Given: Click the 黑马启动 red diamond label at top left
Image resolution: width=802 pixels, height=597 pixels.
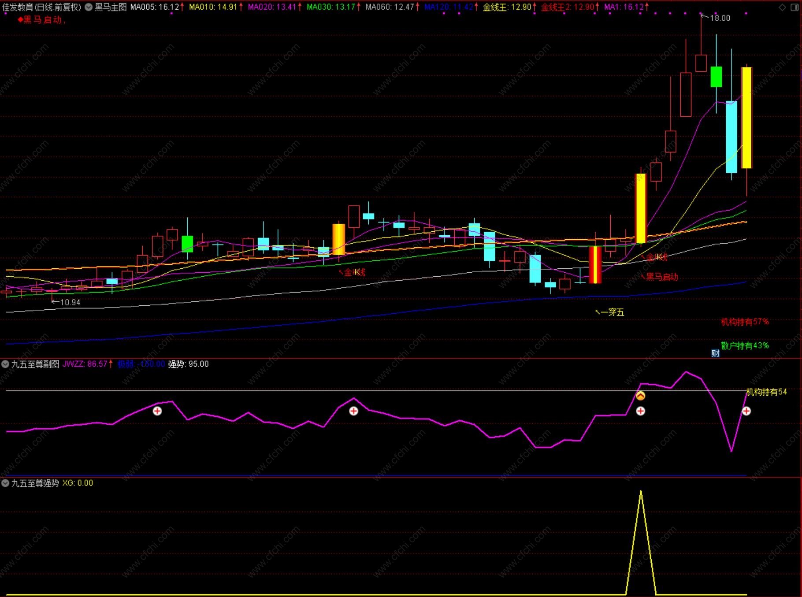Looking at the screenshot, I should tap(42, 20).
